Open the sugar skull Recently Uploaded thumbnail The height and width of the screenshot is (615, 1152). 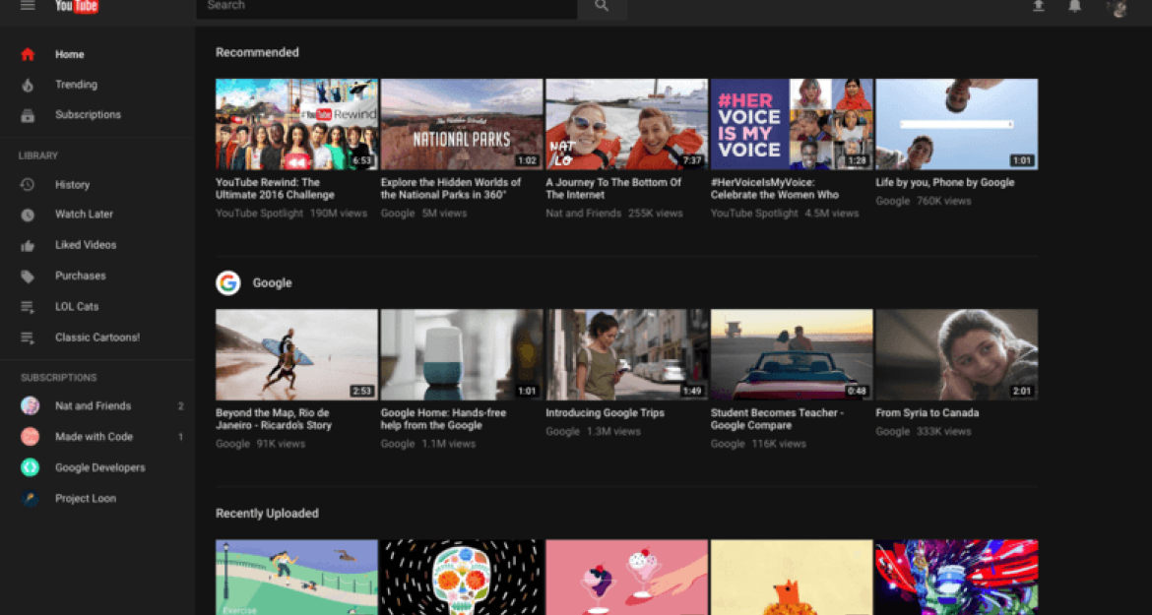pyautogui.click(x=462, y=578)
